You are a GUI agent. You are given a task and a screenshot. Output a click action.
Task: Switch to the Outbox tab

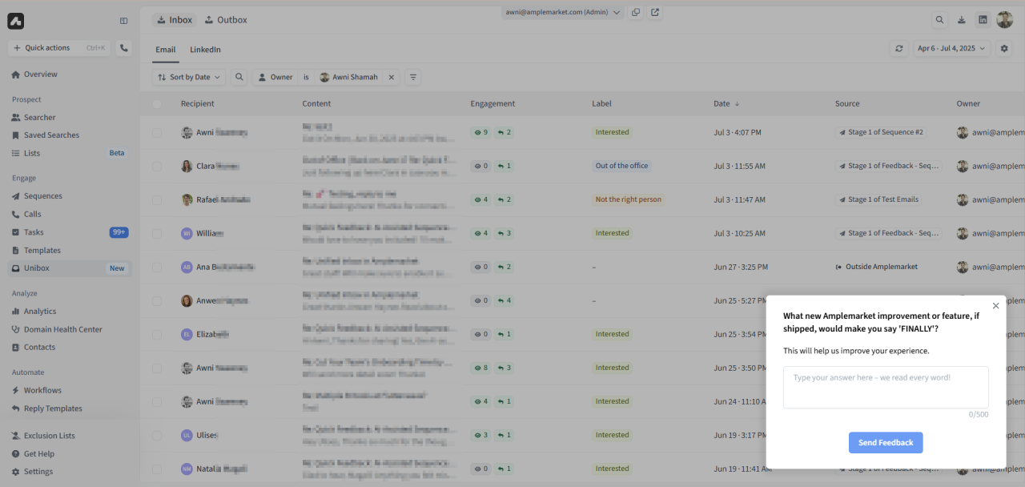(226, 19)
